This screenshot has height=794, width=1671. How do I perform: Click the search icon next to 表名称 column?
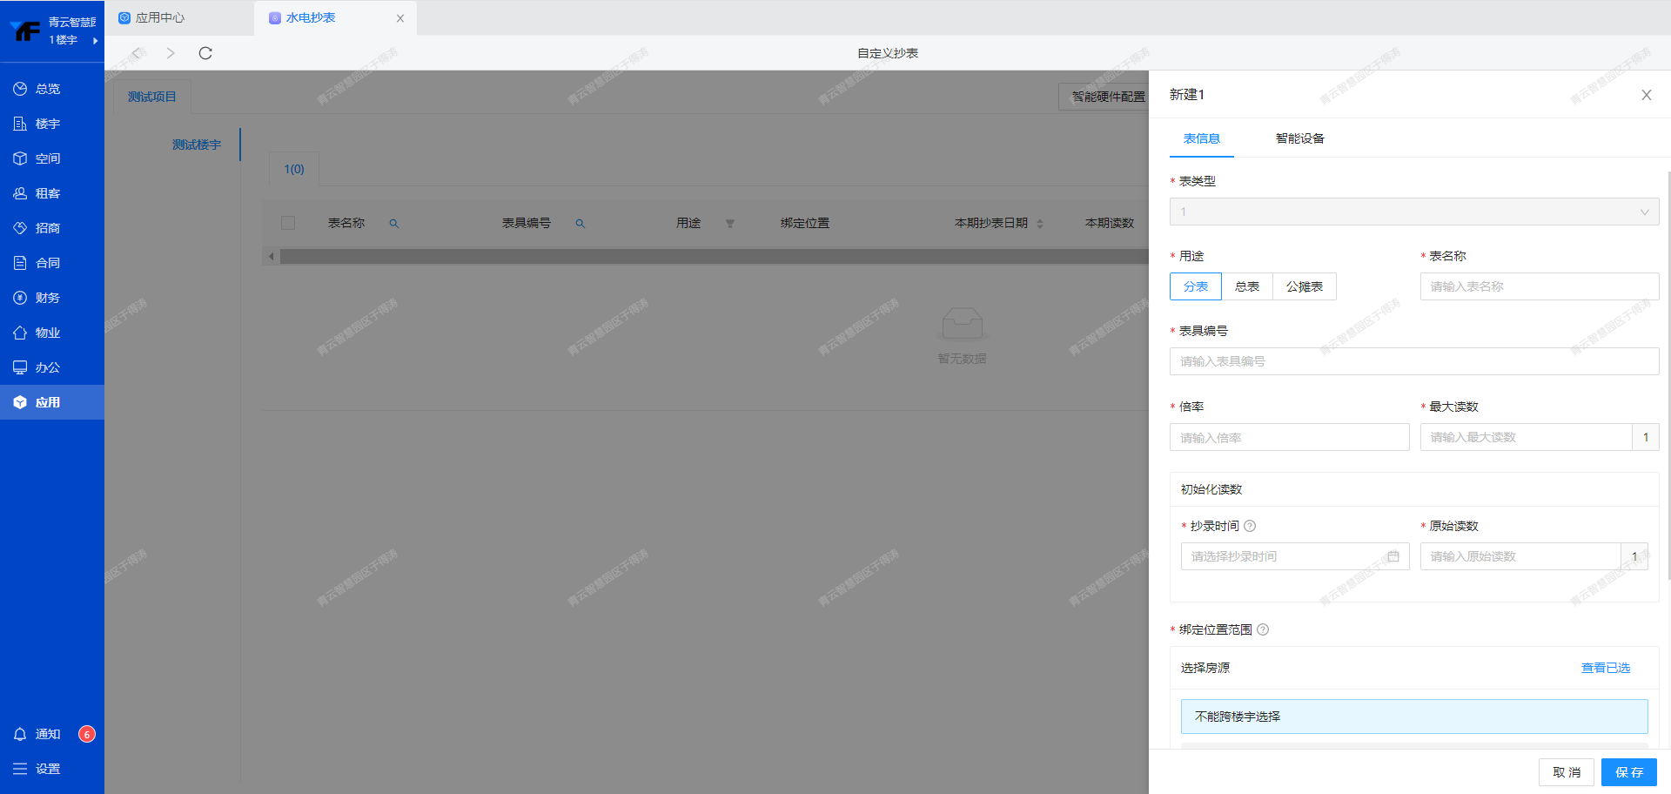tap(393, 224)
